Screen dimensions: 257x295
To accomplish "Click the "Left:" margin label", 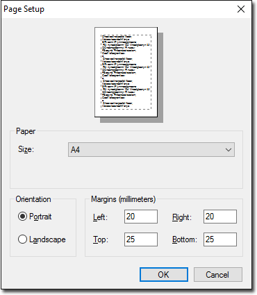I will point(100,217).
